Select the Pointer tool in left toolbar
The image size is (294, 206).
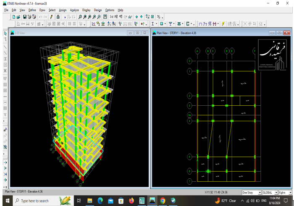5,33
